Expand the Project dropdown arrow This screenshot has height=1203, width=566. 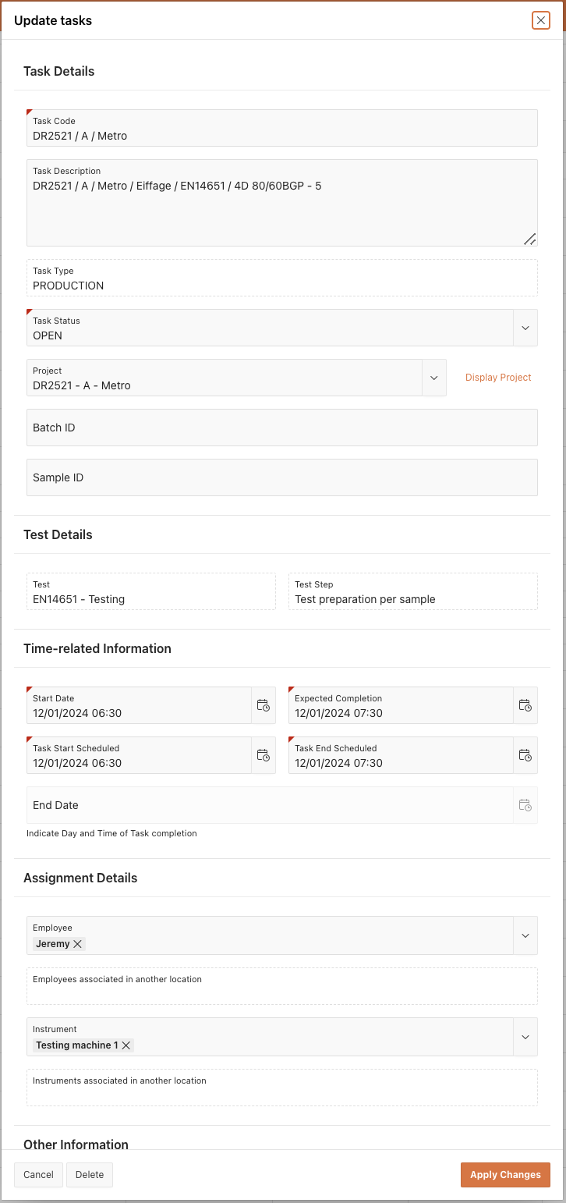(434, 378)
